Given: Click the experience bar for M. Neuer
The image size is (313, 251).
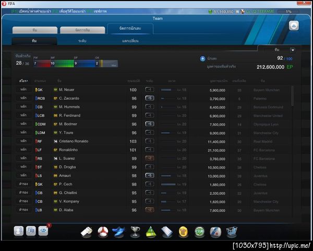Looking at the screenshot, I should point(168,90).
